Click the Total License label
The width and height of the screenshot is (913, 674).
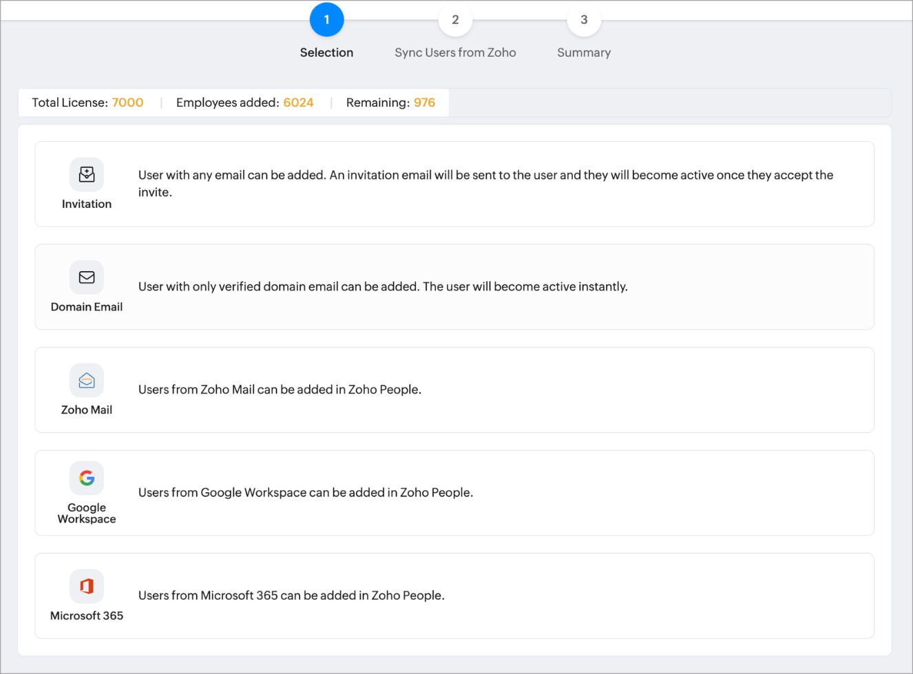70,103
